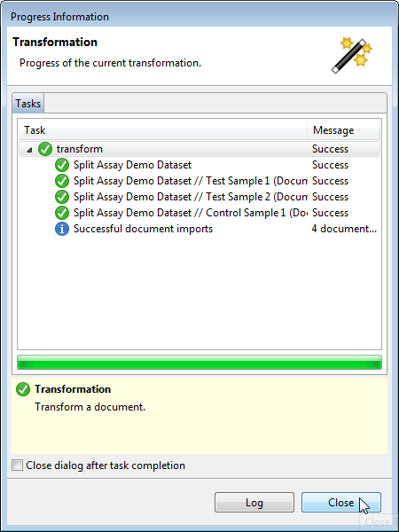Image resolution: width=399 pixels, height=532 pixels.
Task: Click the checkmark icon of Control Sample 1 row
Action: (62, 213)
